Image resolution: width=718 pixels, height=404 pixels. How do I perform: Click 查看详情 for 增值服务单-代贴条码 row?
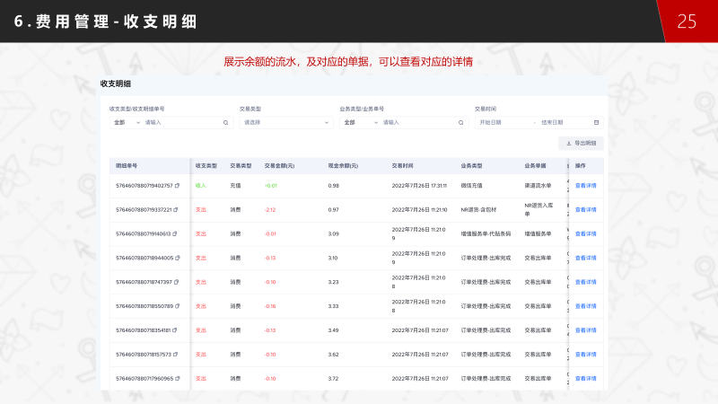point(585,233)
